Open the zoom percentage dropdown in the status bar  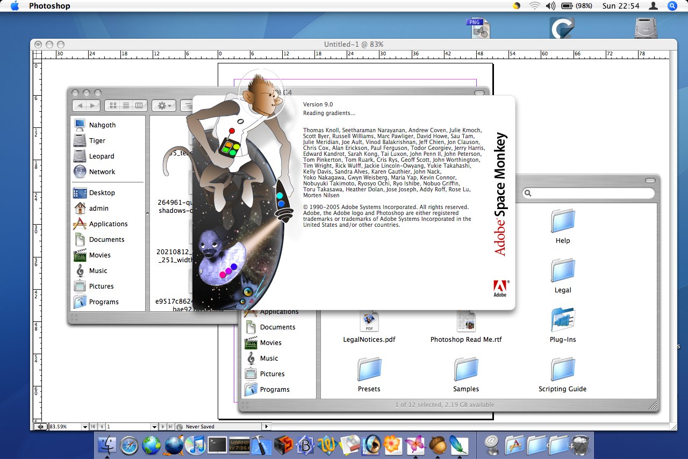pos(84,426)
